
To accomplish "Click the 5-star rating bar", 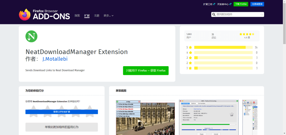I will [224, 47].
